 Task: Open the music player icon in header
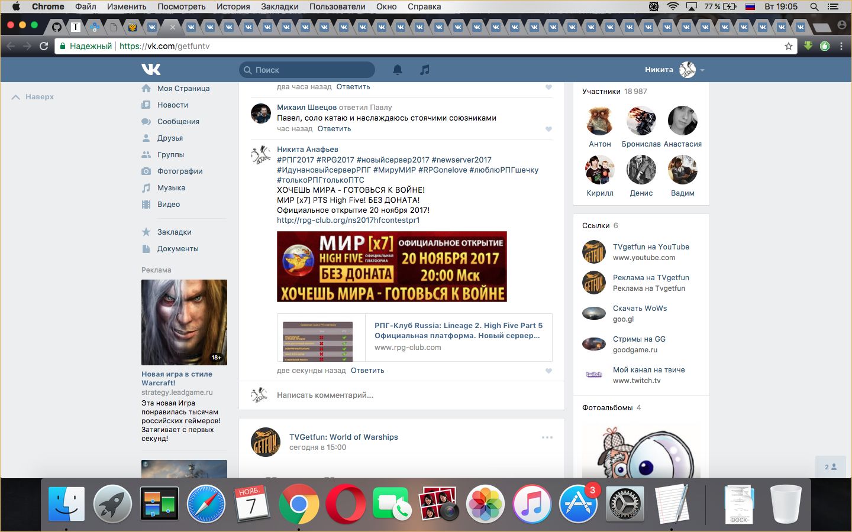click(425, 70)
